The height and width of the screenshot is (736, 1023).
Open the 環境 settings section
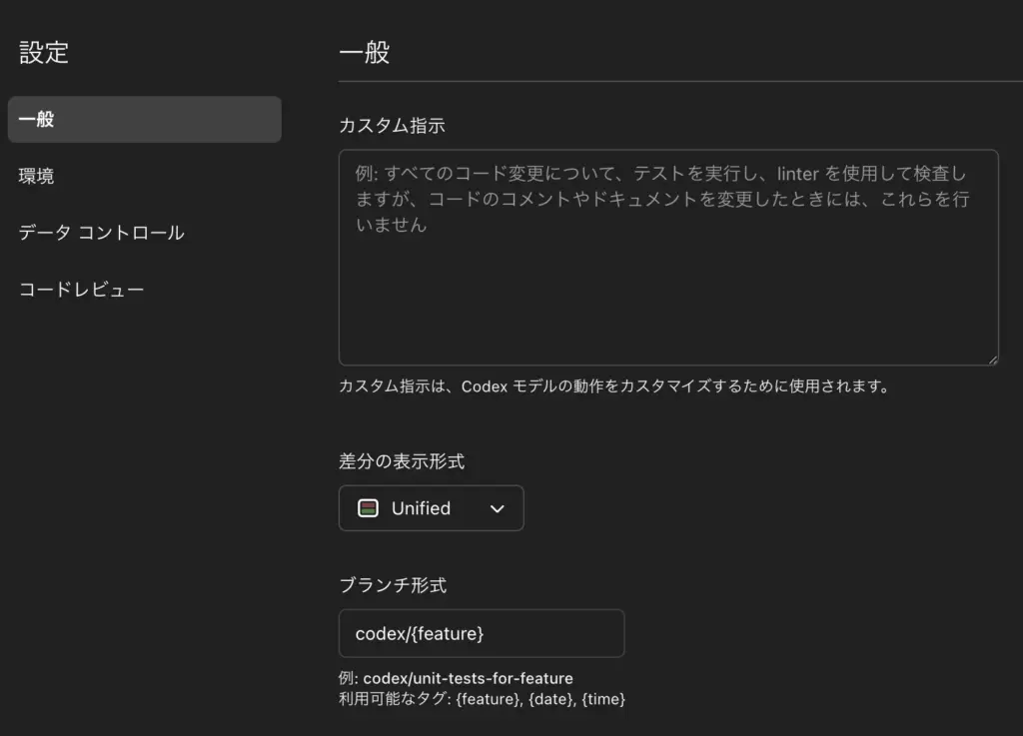coord(37,177)
